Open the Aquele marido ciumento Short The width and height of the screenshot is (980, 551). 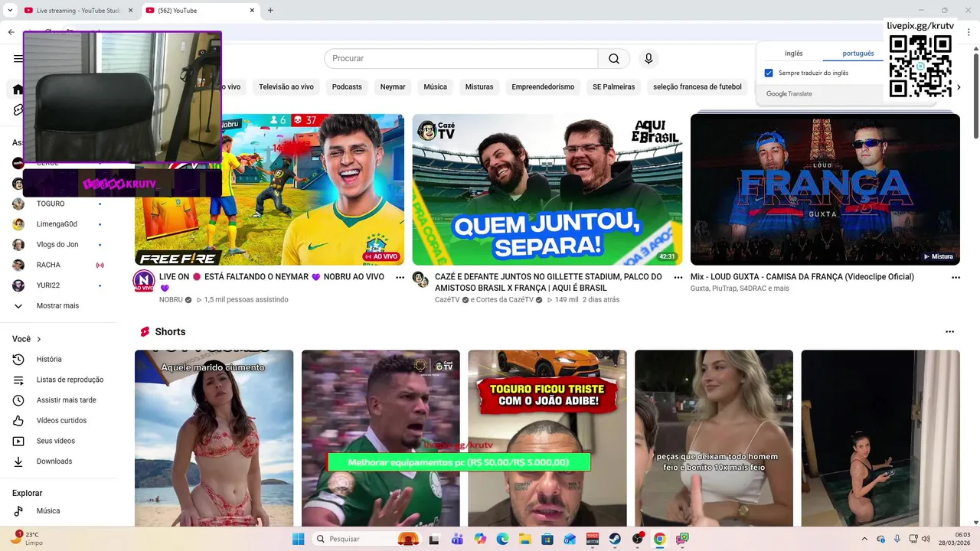tap(214, 439)
